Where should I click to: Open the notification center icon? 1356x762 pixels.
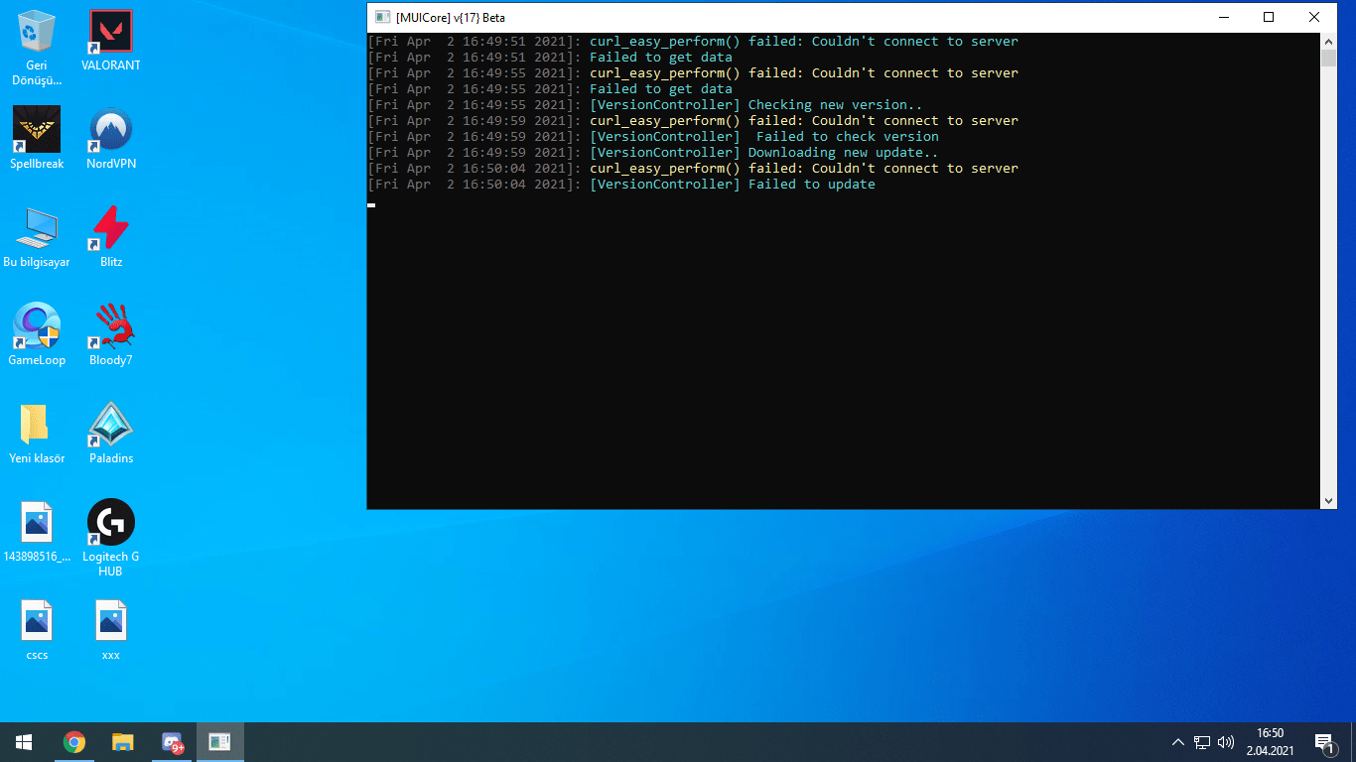click(1324, 741)
